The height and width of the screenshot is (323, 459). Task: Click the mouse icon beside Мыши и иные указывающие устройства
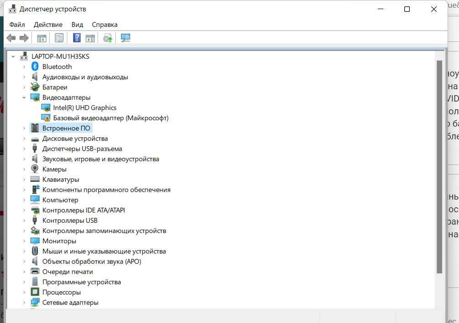point(35,251)
